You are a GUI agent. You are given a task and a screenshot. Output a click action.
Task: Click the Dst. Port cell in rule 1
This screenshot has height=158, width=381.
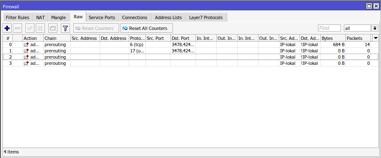point(183,51)
